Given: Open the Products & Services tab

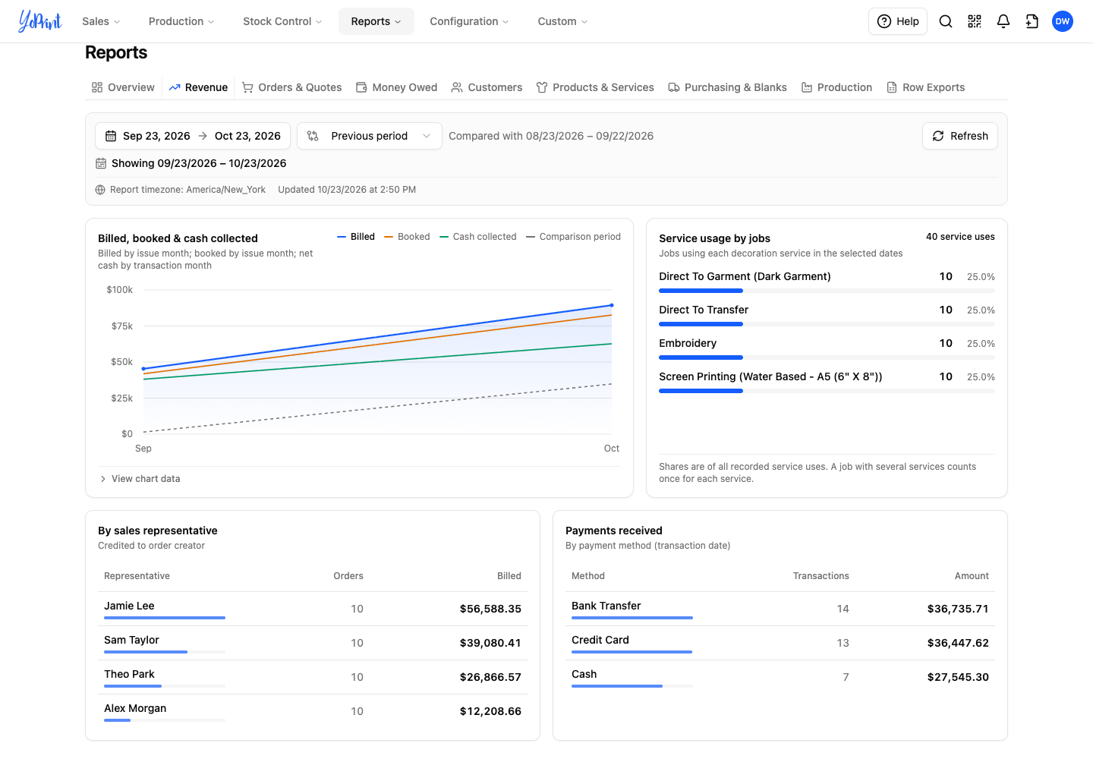Looking at the screenshot, I should click(595, 87).
